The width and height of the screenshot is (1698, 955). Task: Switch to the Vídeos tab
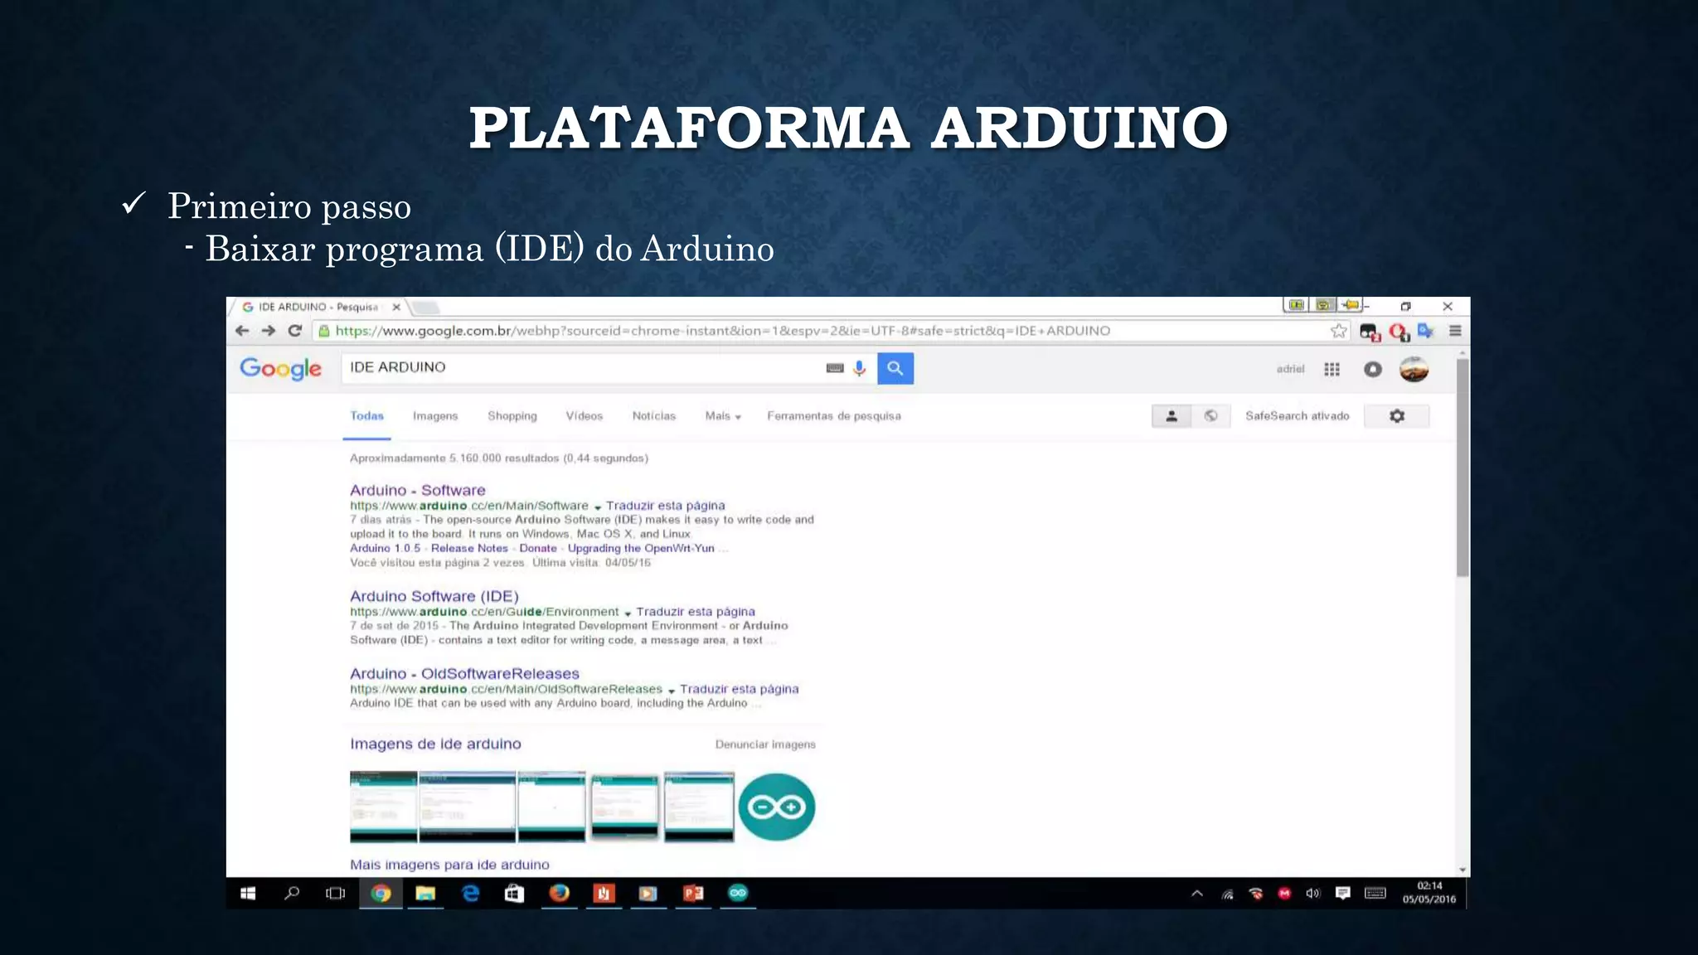(x=585, y=416)
